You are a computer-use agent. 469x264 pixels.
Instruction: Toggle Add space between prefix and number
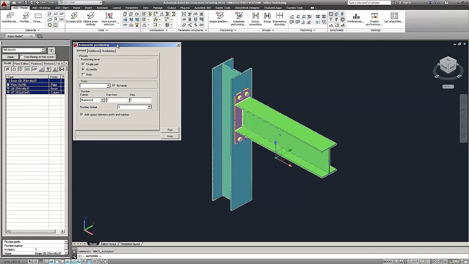[x=81, y=114]
